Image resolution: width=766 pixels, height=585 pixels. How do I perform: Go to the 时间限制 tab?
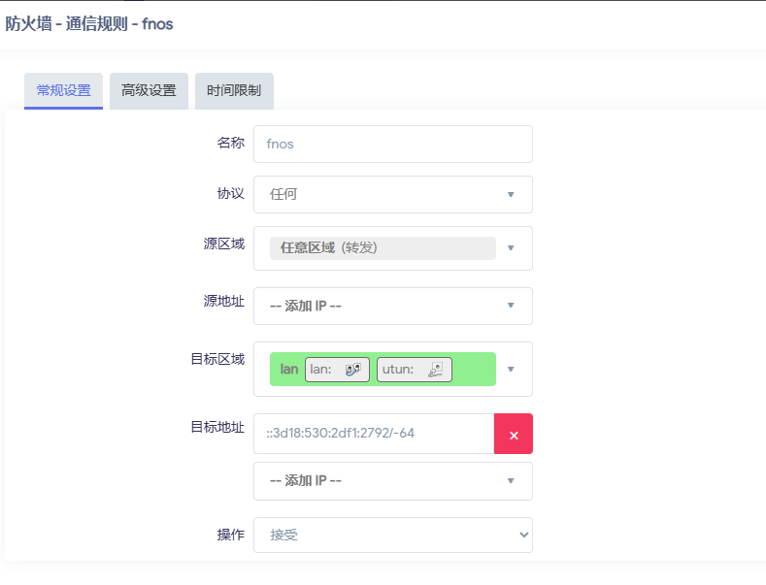click(234, 90)
